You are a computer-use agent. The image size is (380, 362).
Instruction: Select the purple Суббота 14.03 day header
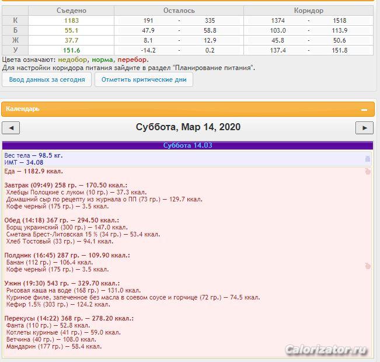187,145
